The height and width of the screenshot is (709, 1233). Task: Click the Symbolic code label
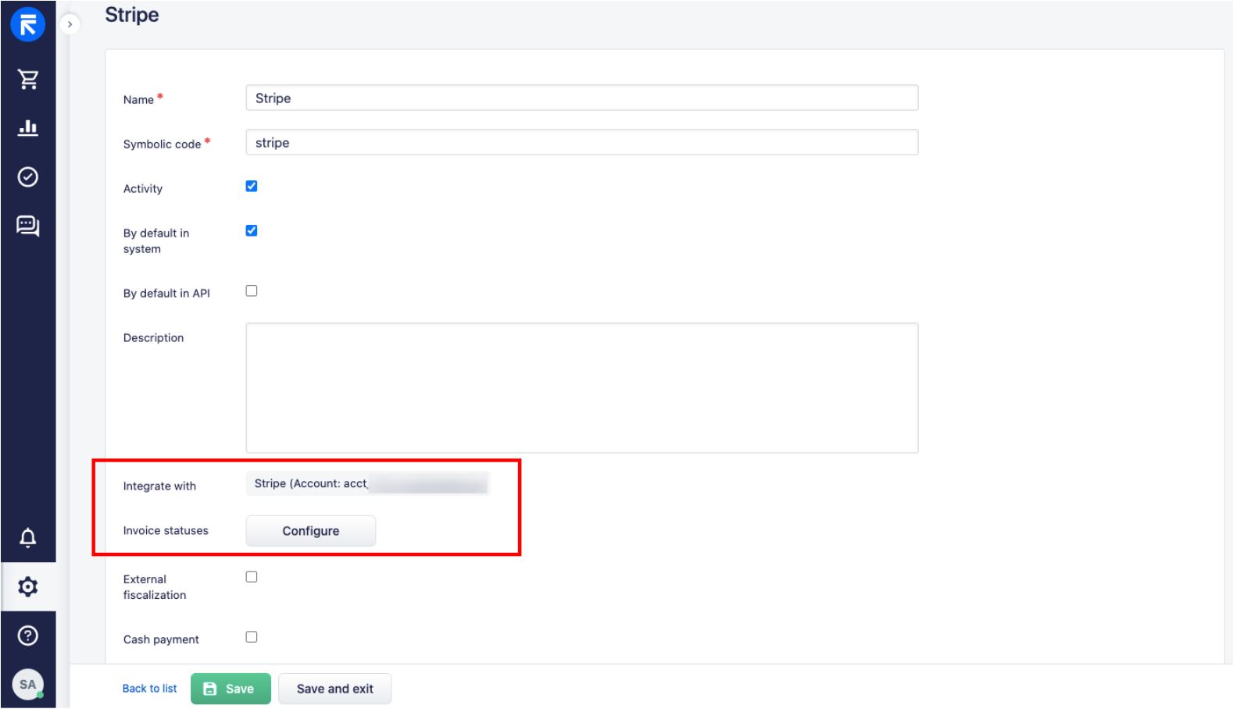click(162, 144)
